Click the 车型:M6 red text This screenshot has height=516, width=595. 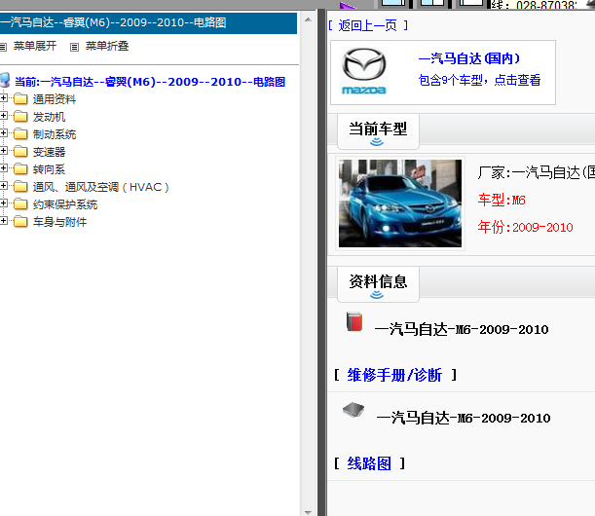click(502, 200)
